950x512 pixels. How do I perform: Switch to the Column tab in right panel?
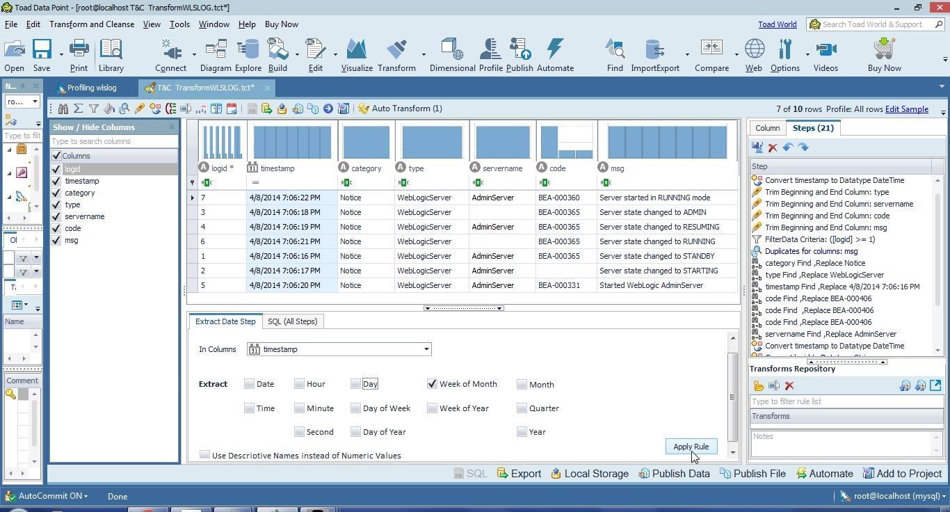767,128
